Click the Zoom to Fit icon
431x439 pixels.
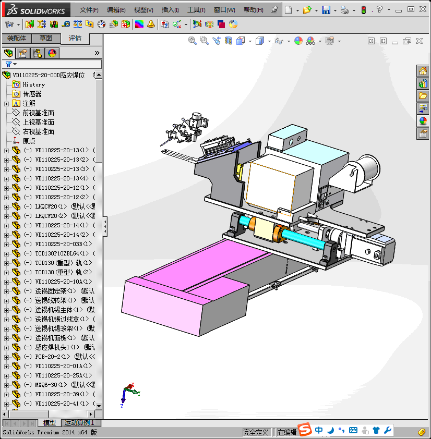click(x=193, y=41)
